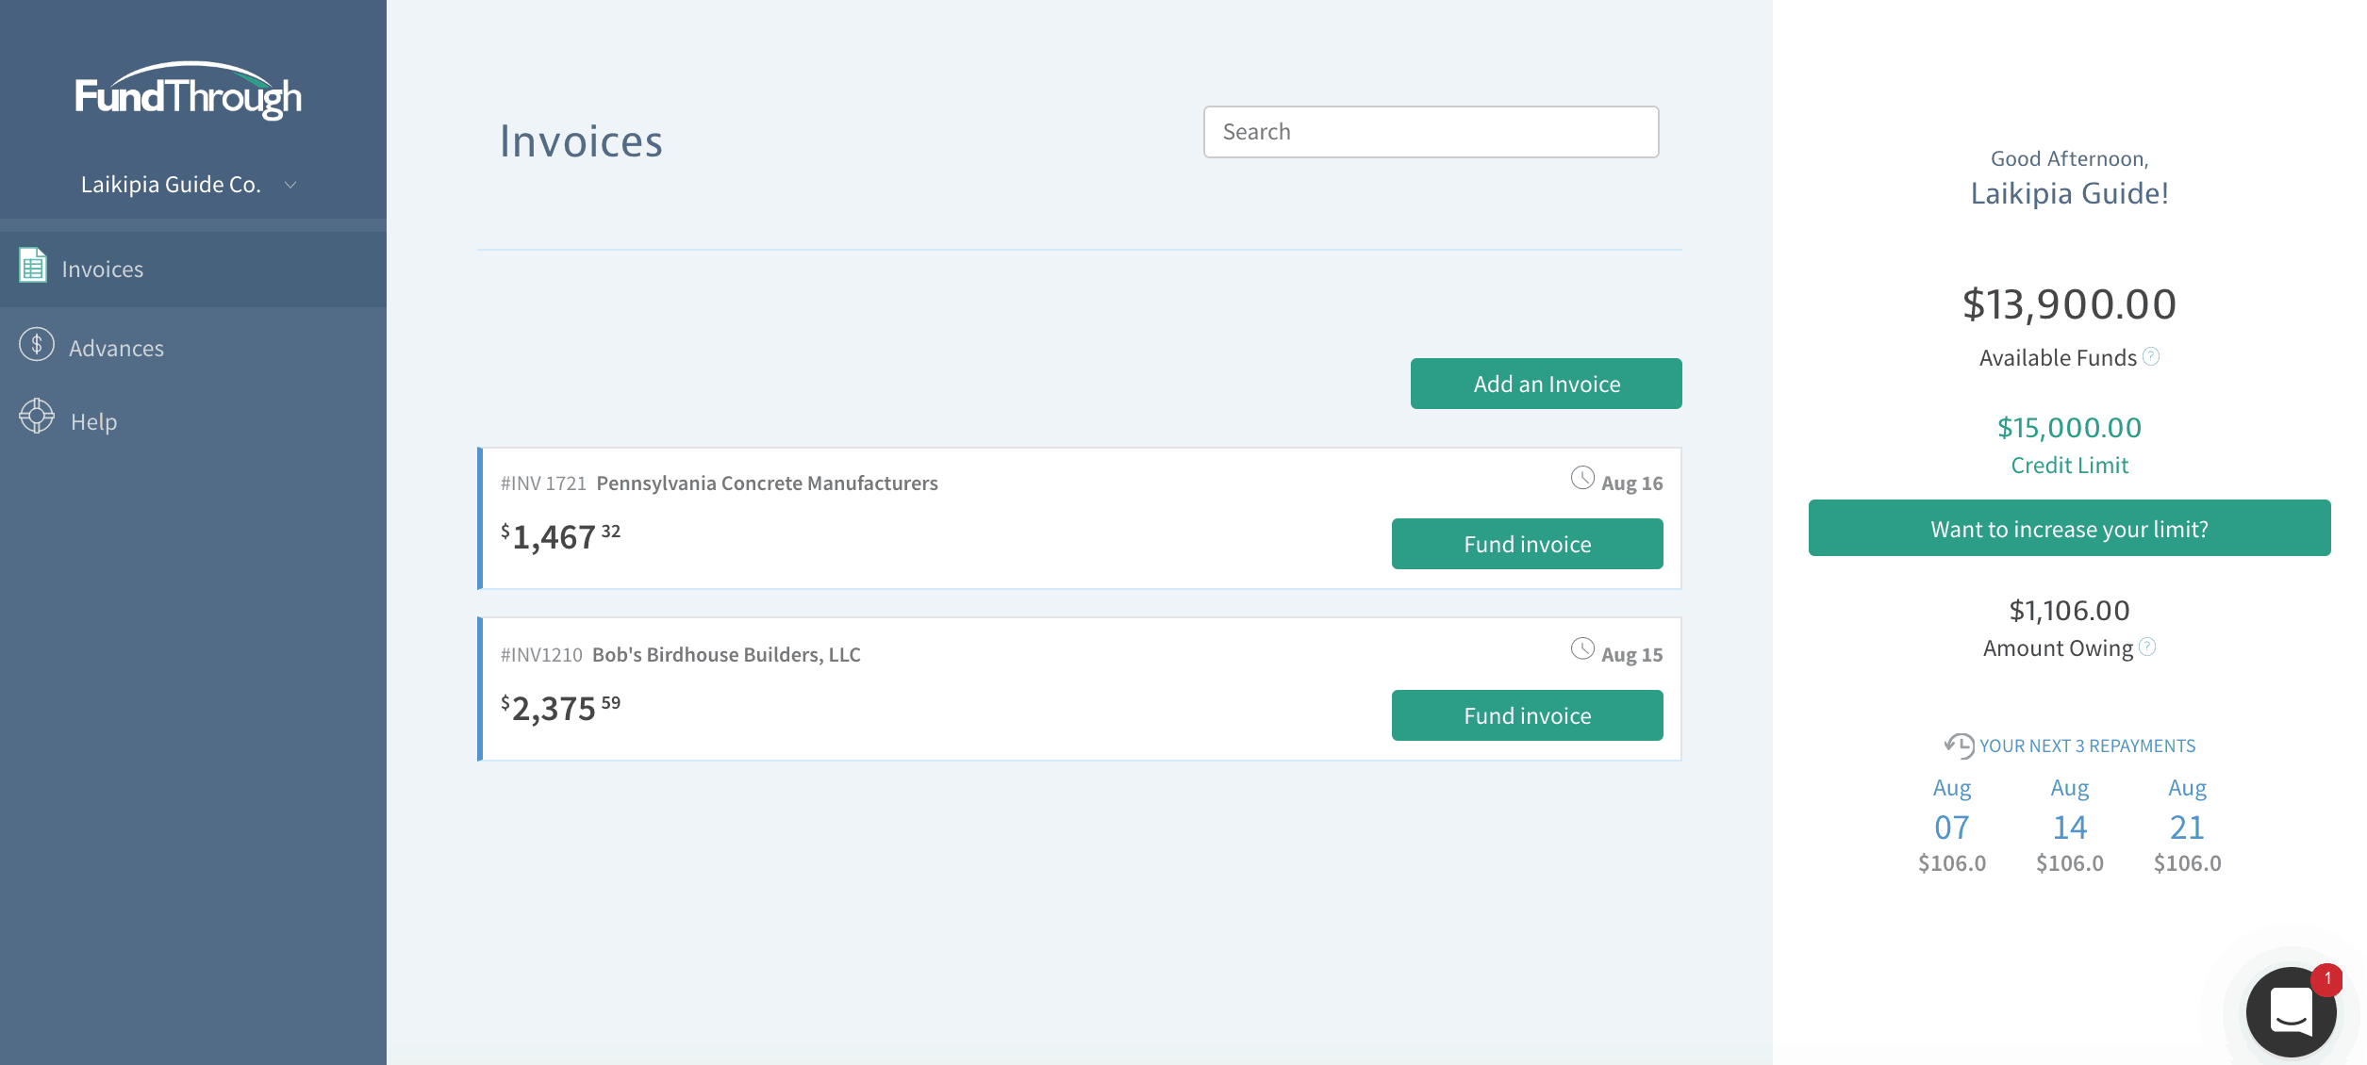Click the clock icon next to Aug 16
This screenshot has height=1065, width=2367.
[x=1582, y=478]
